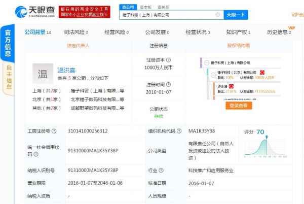The width and height of the screenshot is (304, 204).
Task: Select 营业期限 value 2016-01-07至2046-01-06
Action: tap(95, 183)
